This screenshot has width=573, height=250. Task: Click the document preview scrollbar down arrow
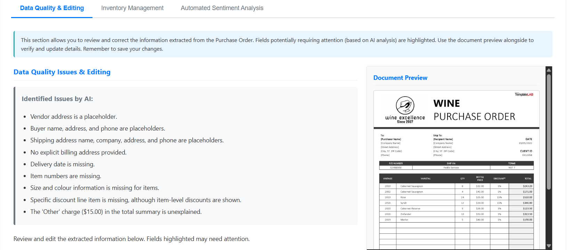click(x=549, y=246)
